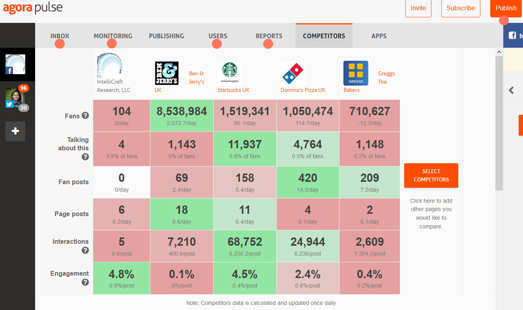Click the 4,764 talking about this cell
Screen dimensions: 523x310
(308, 149)
